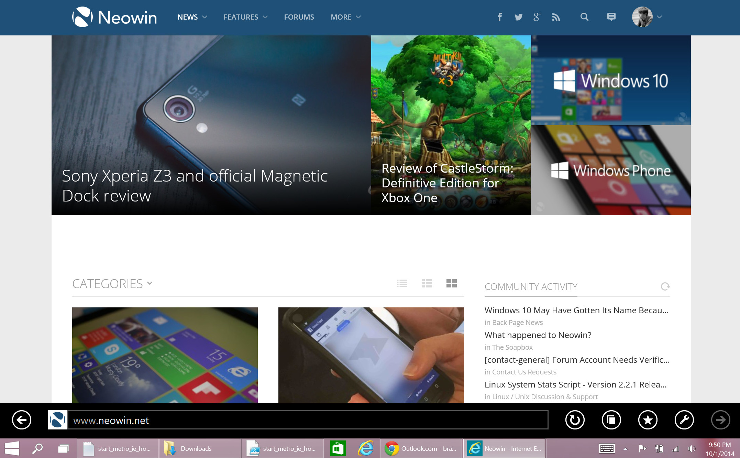This screenshot has width=740, height=458.
Task: Open the favorites star button
Action: (648, 420)
